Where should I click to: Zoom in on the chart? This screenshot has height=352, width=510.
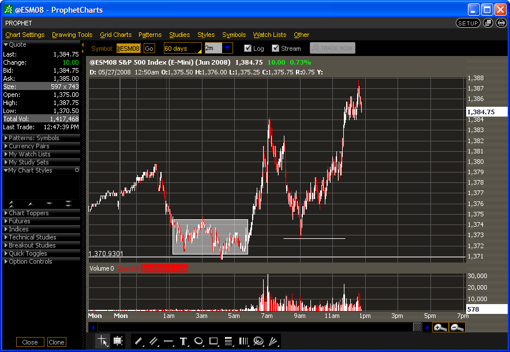point(440,327)
